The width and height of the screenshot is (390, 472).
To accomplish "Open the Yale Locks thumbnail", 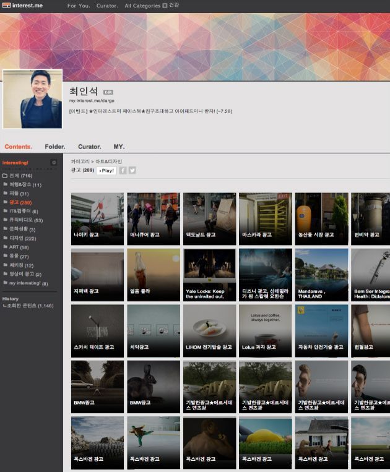I will pyautogui.click(x=209, y=275).
